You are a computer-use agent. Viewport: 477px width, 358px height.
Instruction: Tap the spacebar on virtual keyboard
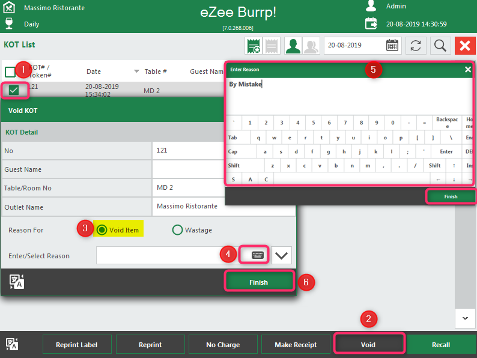coord(351,179)
